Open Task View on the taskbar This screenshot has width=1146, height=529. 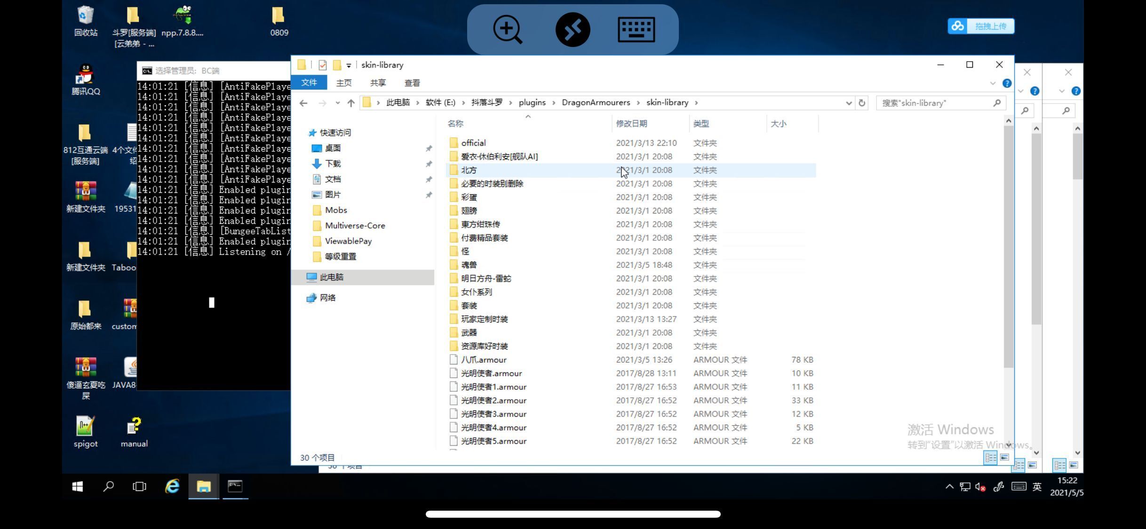(x=139, y=487)
